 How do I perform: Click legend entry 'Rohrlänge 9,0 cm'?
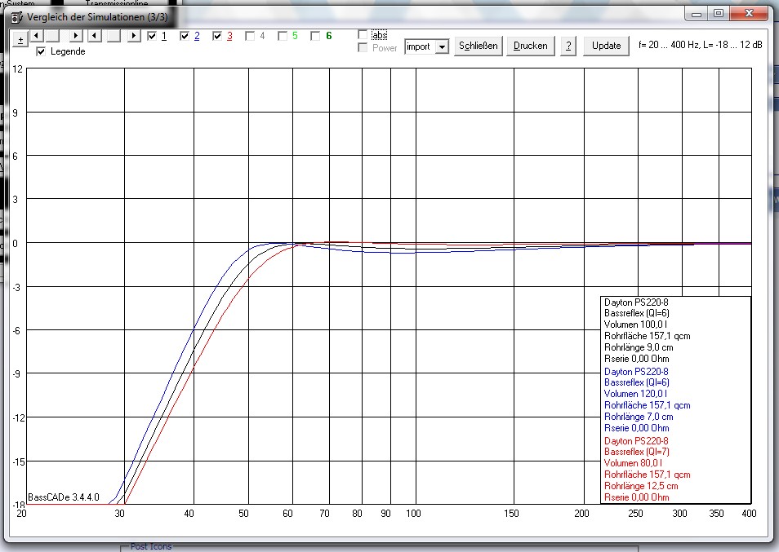point(639,347)
